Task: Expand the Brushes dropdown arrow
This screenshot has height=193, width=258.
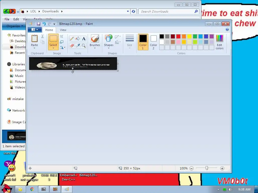Action: 95,48
